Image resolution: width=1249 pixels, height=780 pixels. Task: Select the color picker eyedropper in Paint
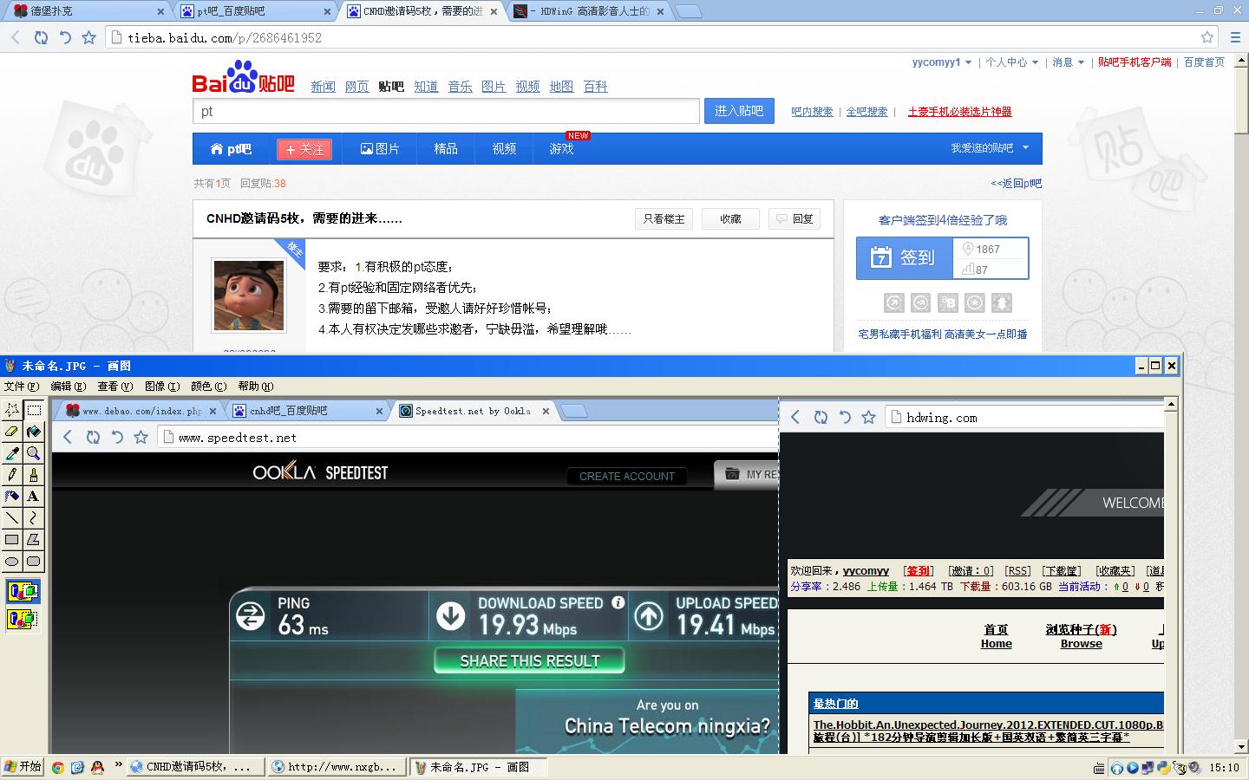[12, 453]
